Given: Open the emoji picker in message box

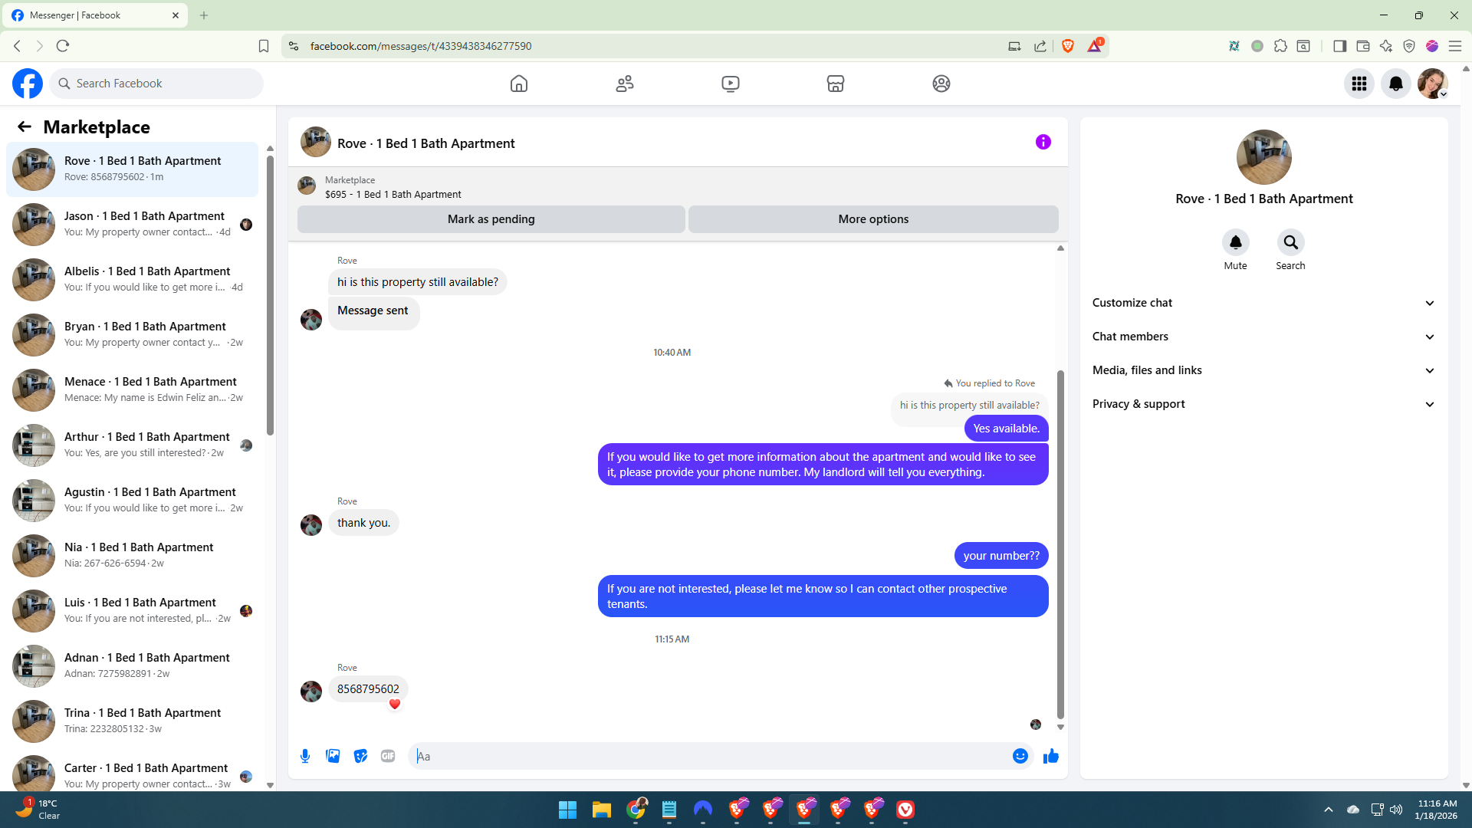Looking at the screenshot, I should pyautogui.click(x=1020, y=756).
